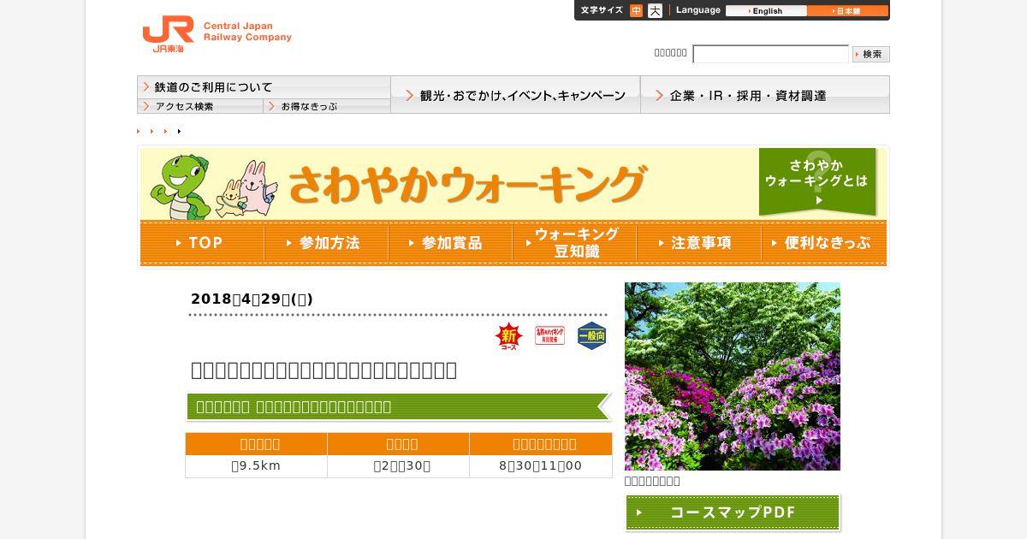
Task: Open the コースマップPDF button
Action: tap(733, 512)
